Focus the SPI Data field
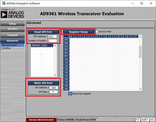 (53, 92)
